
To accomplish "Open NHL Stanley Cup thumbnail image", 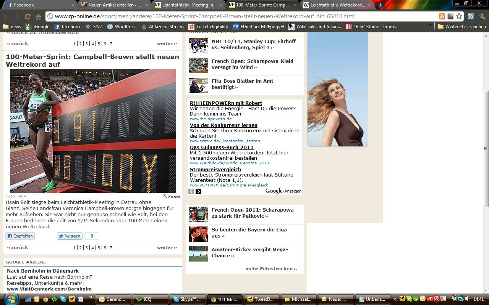I will point(199,46).
